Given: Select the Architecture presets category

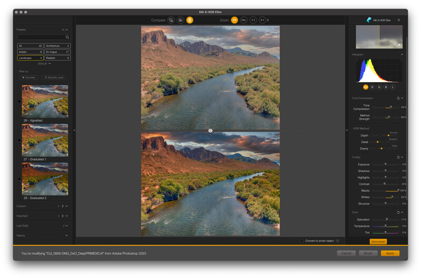Looking at the screenshot, I should pos(57,46).
